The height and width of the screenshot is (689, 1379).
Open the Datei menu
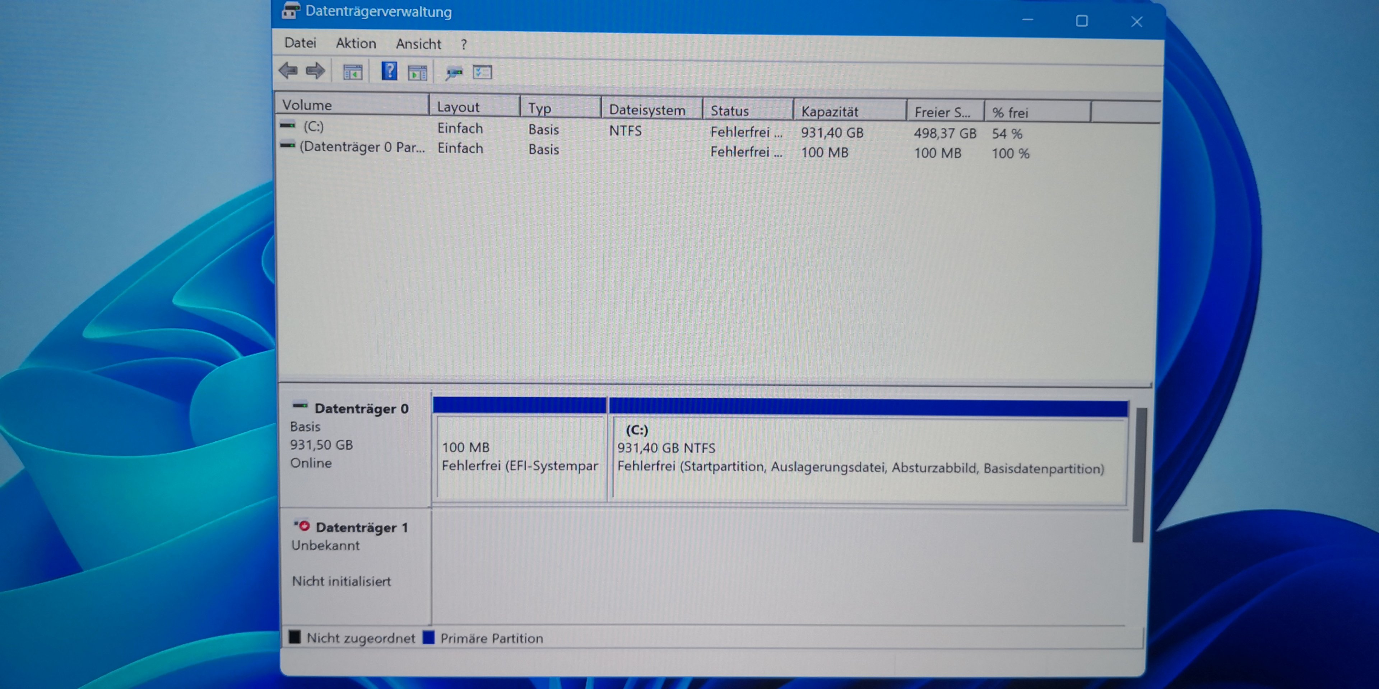point(300,43)
